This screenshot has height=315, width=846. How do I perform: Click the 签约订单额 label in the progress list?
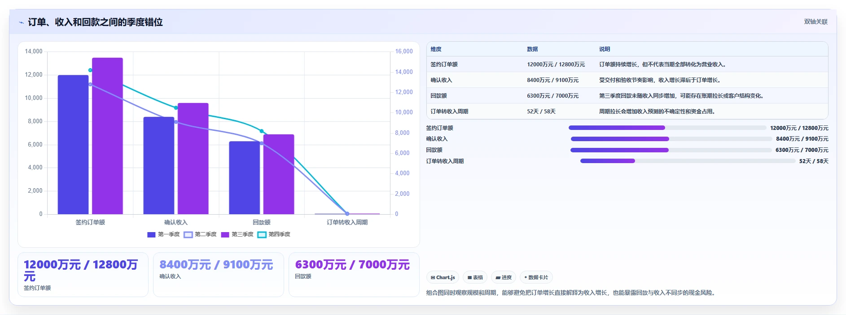(x=439, y=128)
